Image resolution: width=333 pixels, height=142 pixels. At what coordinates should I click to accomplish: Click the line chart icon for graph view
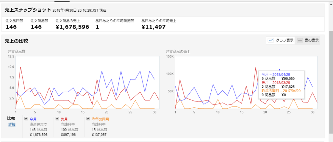[271, 41]
